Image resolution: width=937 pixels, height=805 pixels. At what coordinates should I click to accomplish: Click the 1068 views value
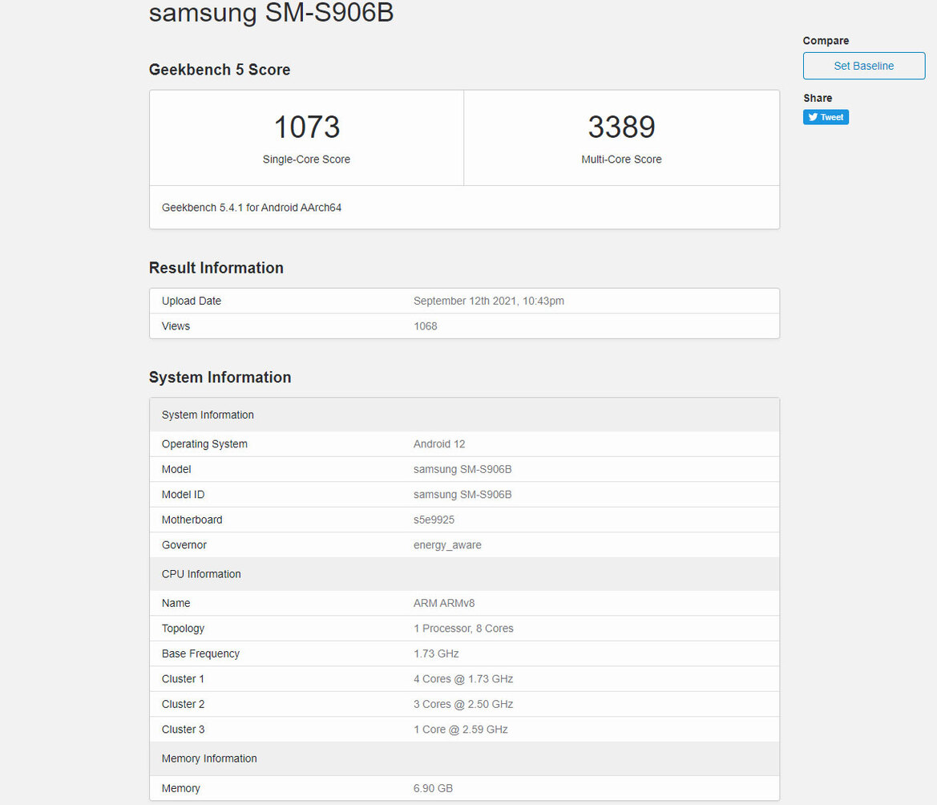click(x=426, y=326)
